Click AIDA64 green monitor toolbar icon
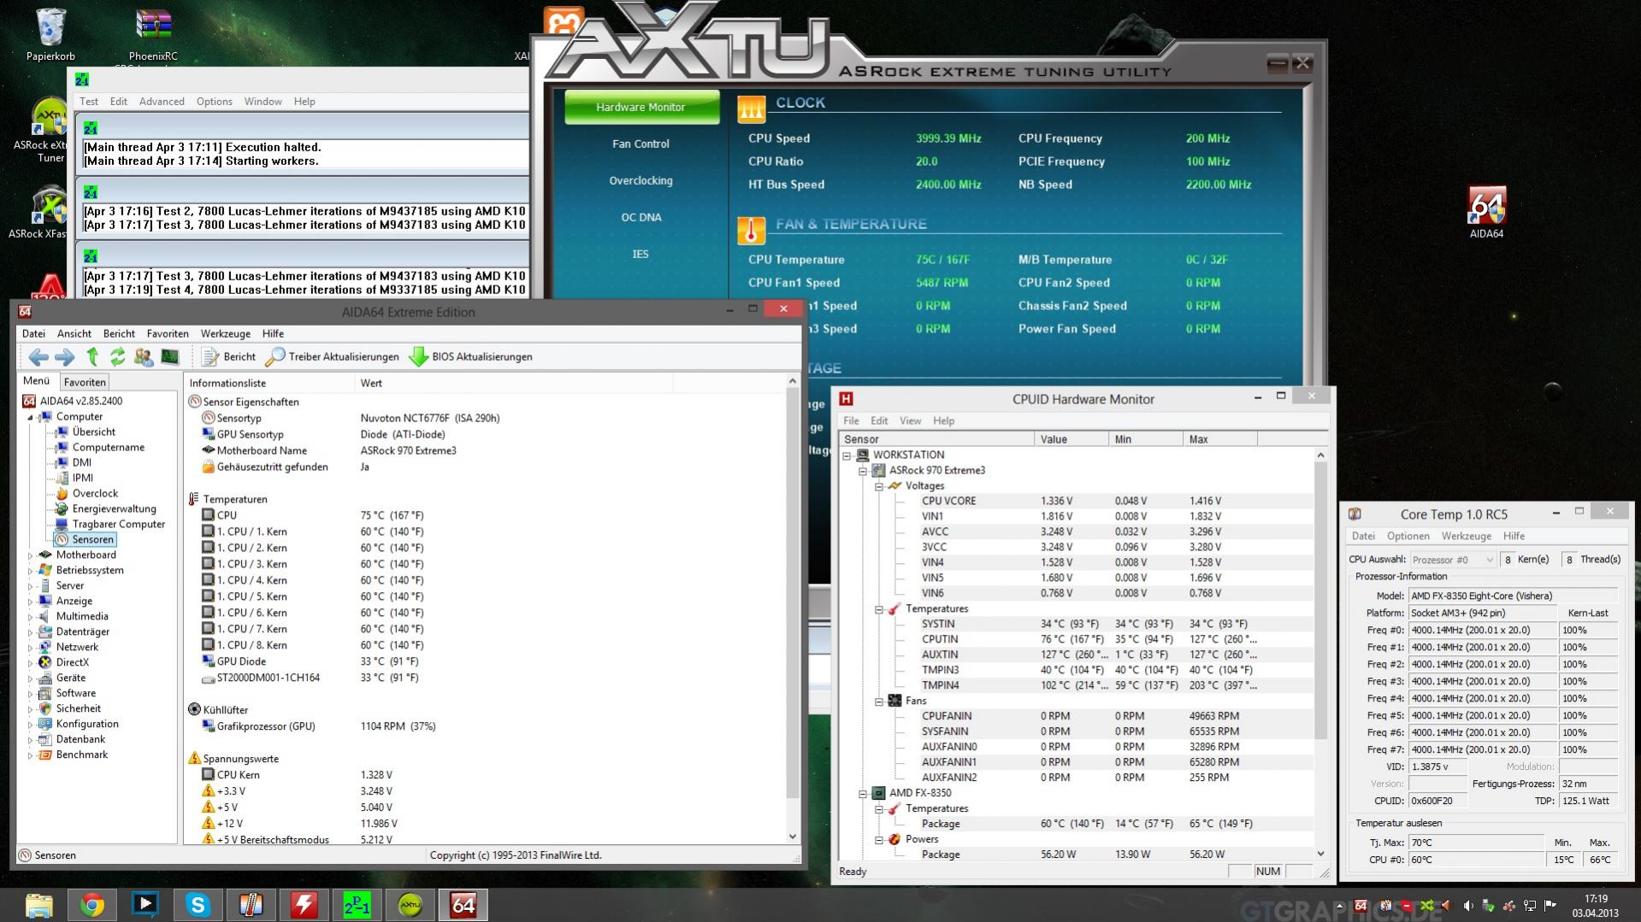The height and width of the screenshot is (922, 1641). point(170,357)
